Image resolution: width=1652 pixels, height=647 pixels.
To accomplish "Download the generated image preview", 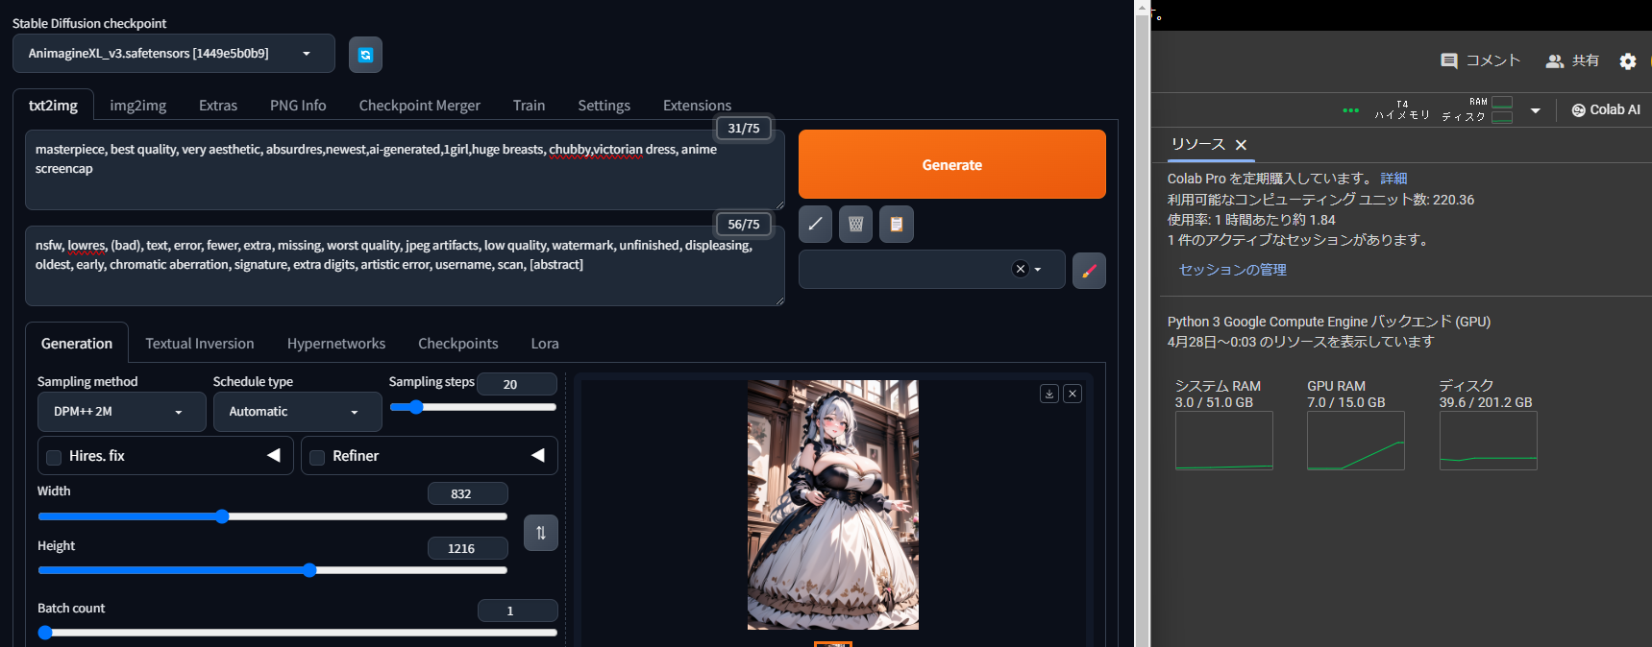I will 1049,394.
